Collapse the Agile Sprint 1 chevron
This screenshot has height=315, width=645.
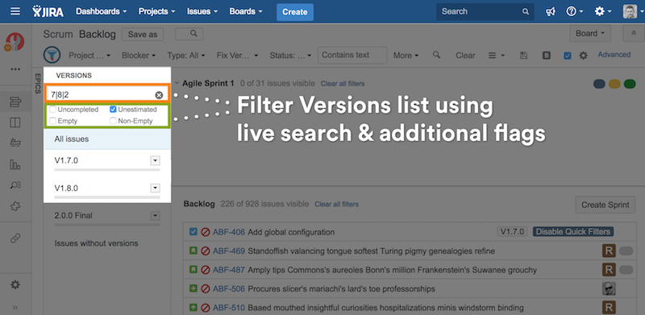(x=177, y=83)
